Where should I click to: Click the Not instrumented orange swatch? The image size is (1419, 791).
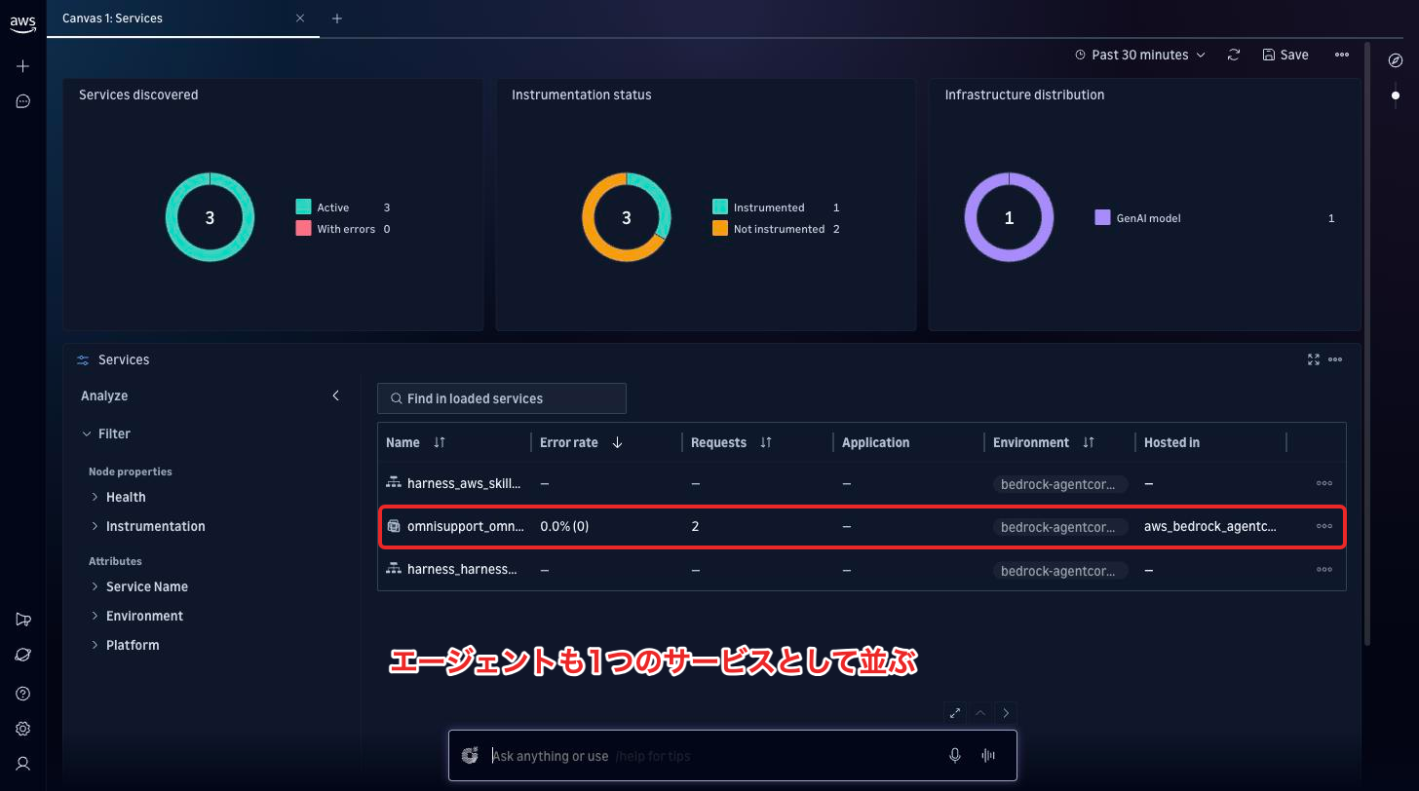tap(720, 228)
